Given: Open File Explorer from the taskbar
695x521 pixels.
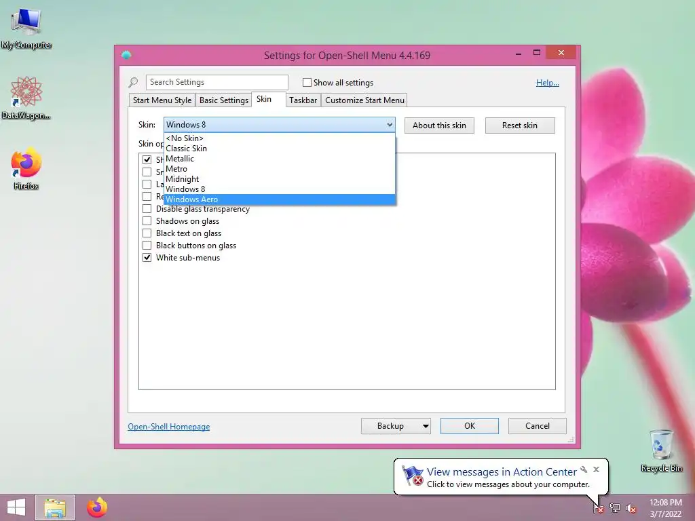Looking at the screenshot, I should pyautogui.click(x=55, y=507).
